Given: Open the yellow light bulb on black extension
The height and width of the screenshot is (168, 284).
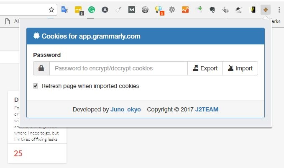Looking at the screenshot, I should click(x=253, y=10).
